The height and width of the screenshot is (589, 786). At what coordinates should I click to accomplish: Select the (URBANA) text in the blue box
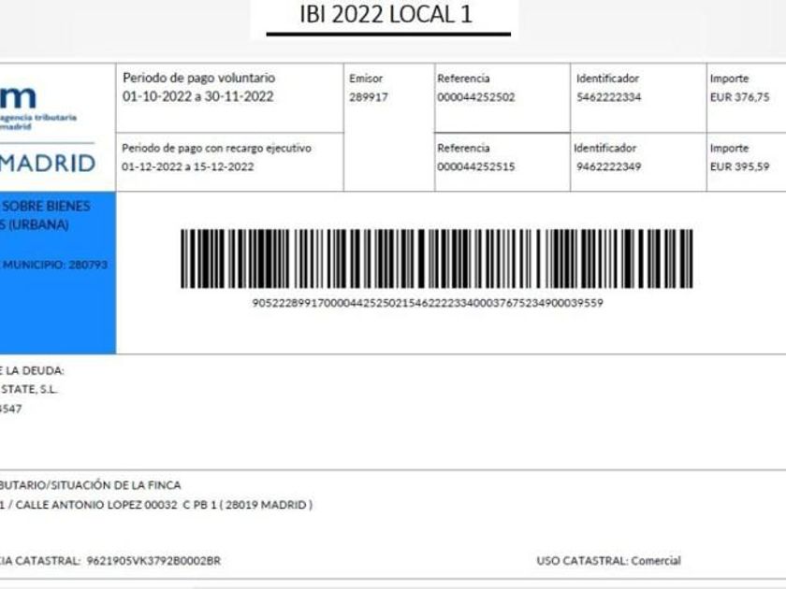coord(38,224)
